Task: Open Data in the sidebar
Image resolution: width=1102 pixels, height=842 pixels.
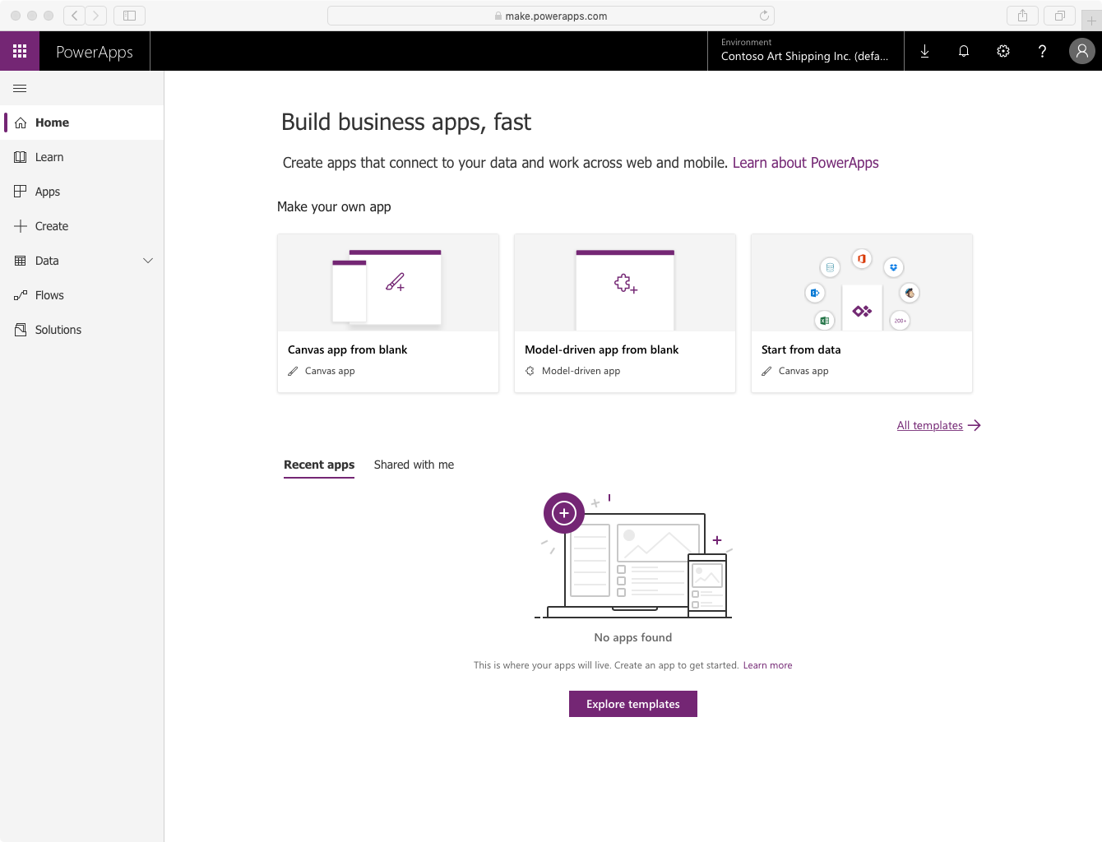Action: 82,261
